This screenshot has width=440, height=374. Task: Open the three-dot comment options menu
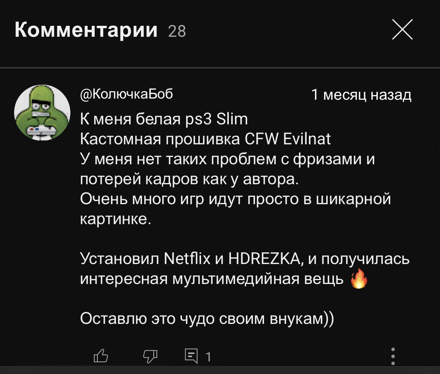(x=393, y=356)
